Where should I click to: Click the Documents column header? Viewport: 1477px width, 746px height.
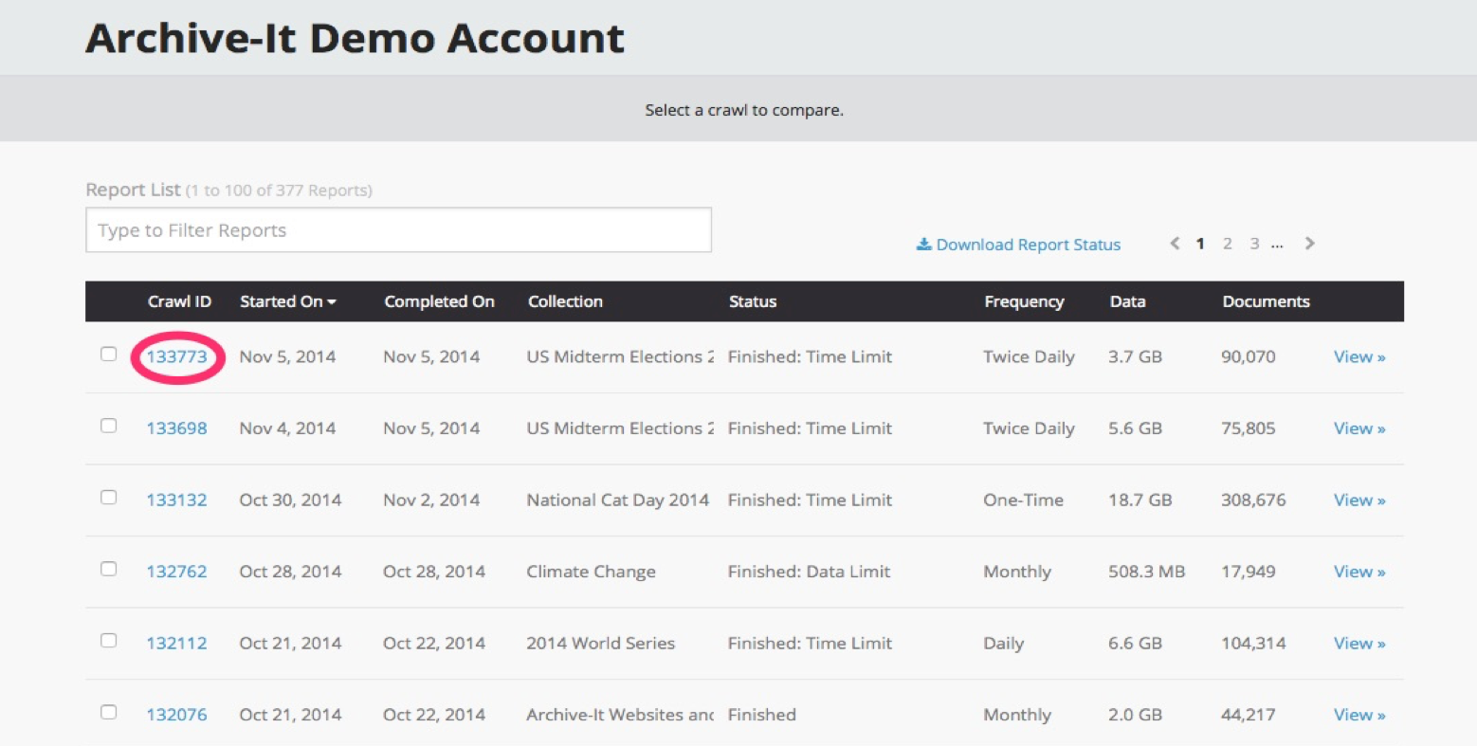click(x=1266, y=301)
